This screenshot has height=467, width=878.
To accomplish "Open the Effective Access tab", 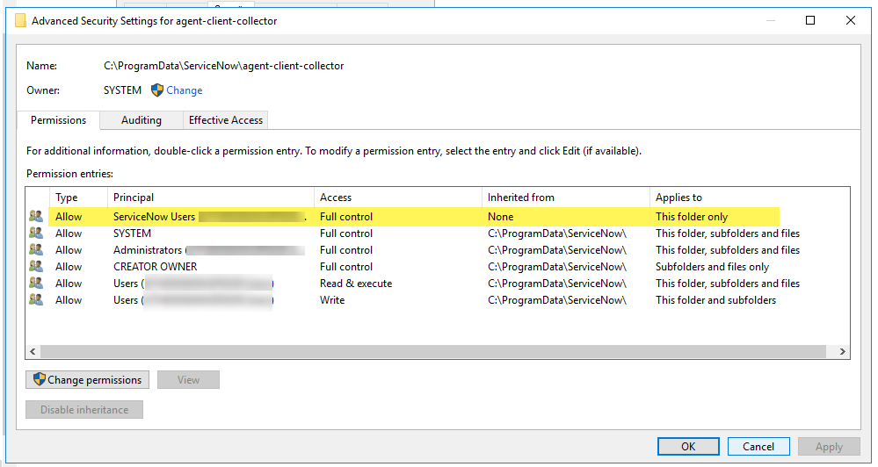I will click(226, 119).
